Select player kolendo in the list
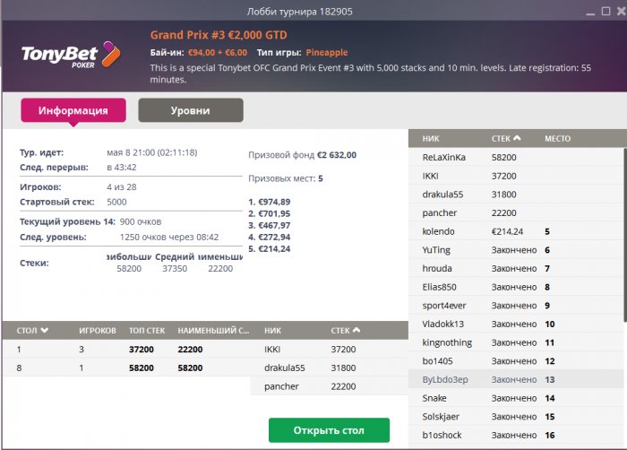627x450 pixels. point(439,231)
